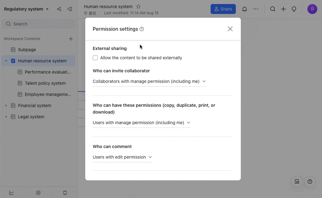Viewport: 322px width, 198px height.
Task: Open the Talent policy system page
Action: pos(45,83)
